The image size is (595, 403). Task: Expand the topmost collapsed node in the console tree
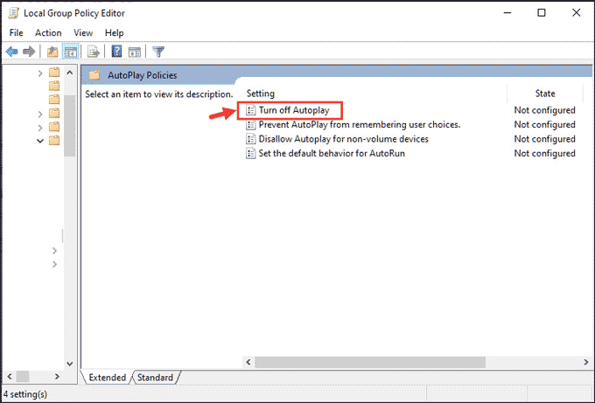40,73
